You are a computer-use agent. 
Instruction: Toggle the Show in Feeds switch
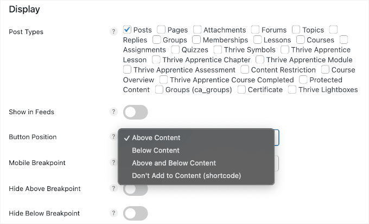(136, 113)
